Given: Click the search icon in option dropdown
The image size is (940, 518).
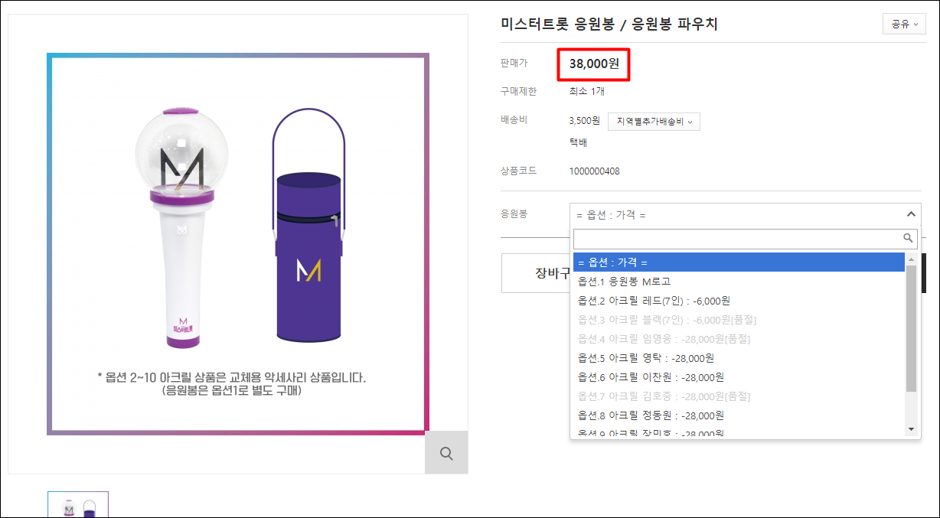Looking at the screenshot, I should (909, 238).
